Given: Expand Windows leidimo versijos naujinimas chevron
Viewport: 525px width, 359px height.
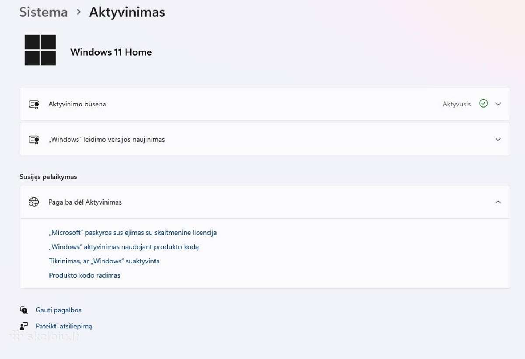Looking at the screenshot, I should coord(498,139).
